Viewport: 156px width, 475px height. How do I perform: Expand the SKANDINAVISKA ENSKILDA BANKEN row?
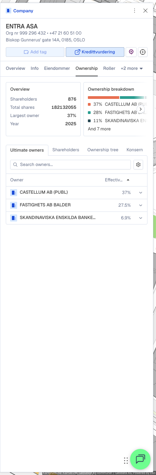141,218
